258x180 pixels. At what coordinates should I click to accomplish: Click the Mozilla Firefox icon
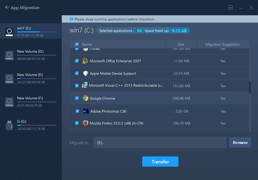click(x=85, y=123)
